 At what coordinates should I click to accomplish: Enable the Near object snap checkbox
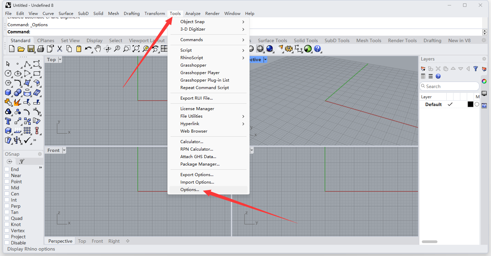(x=7, y=175)
